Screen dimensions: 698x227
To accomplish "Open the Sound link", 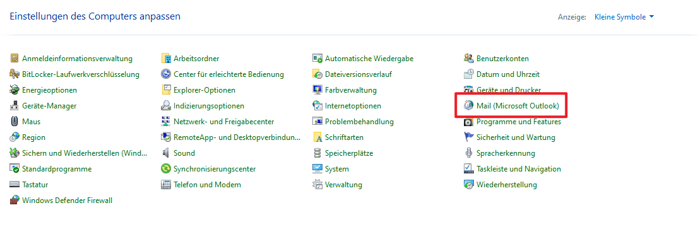I will (184, 153).
